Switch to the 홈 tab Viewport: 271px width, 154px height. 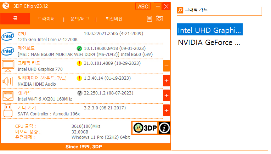click(x=15, y=18)
